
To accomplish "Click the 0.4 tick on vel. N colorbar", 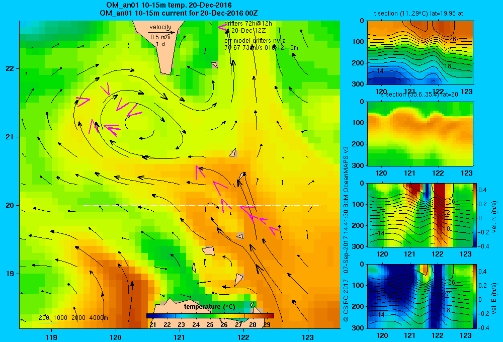I will pyautogui.click(x=482, y=190).
